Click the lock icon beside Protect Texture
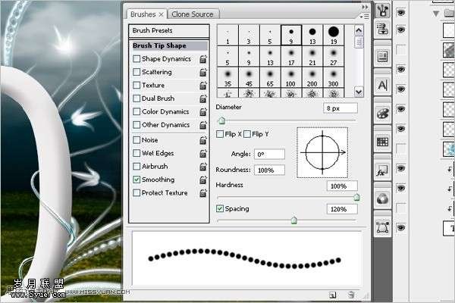This screenshot has width=455, height=303. pyautogui.click(x=203, y=193)
